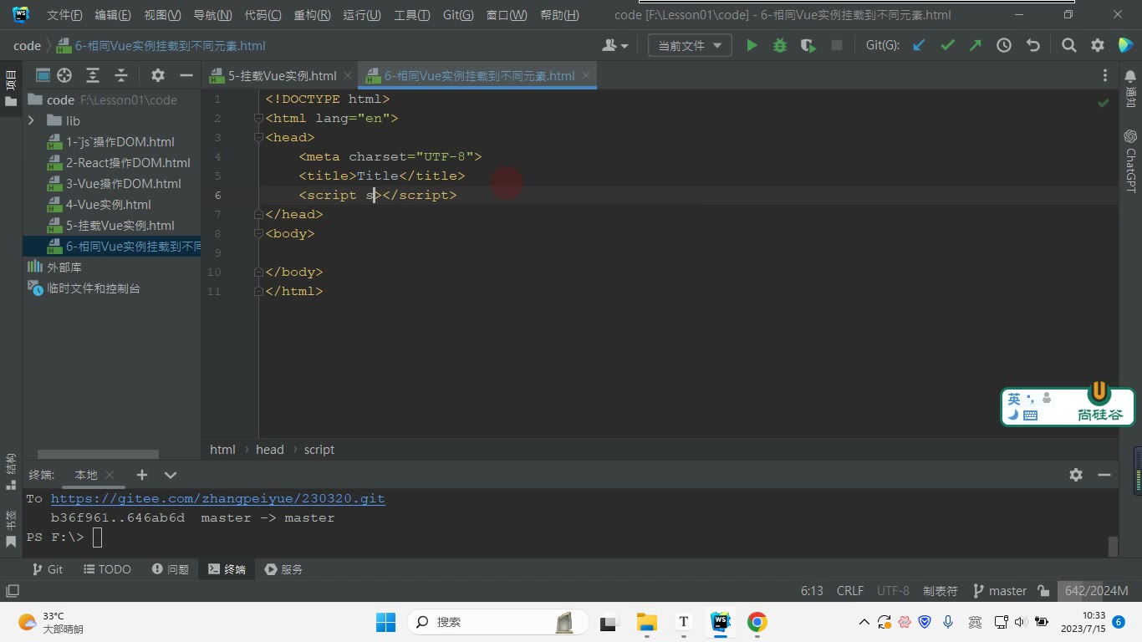Select opened file in project tree

(64, 75)
